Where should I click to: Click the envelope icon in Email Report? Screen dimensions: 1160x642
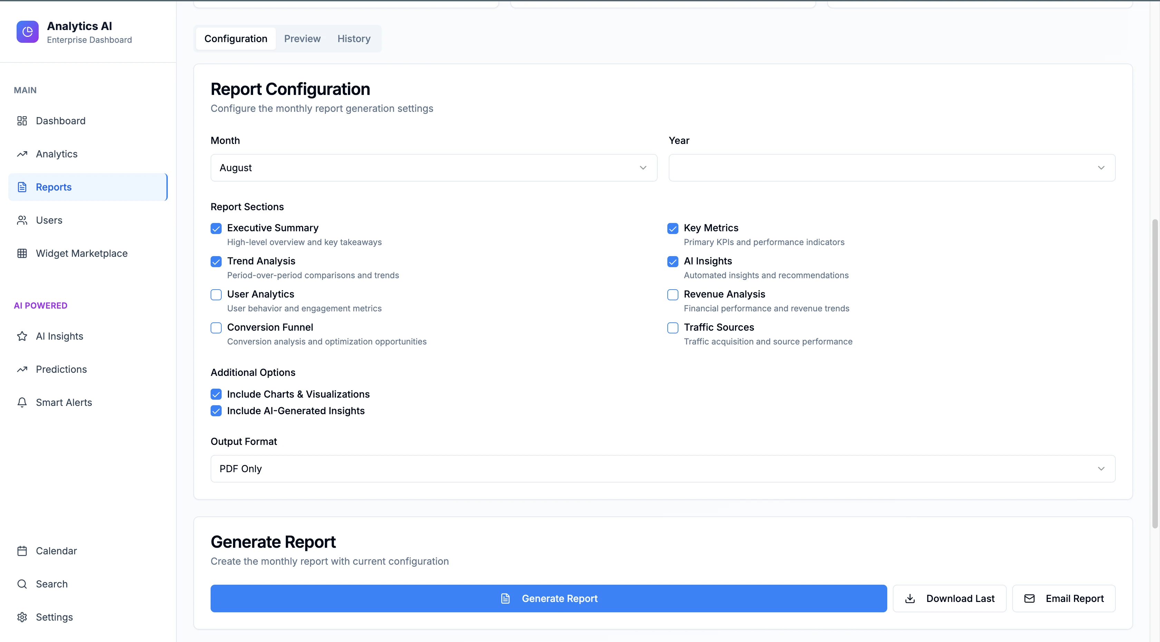(x=1029, y=598)
